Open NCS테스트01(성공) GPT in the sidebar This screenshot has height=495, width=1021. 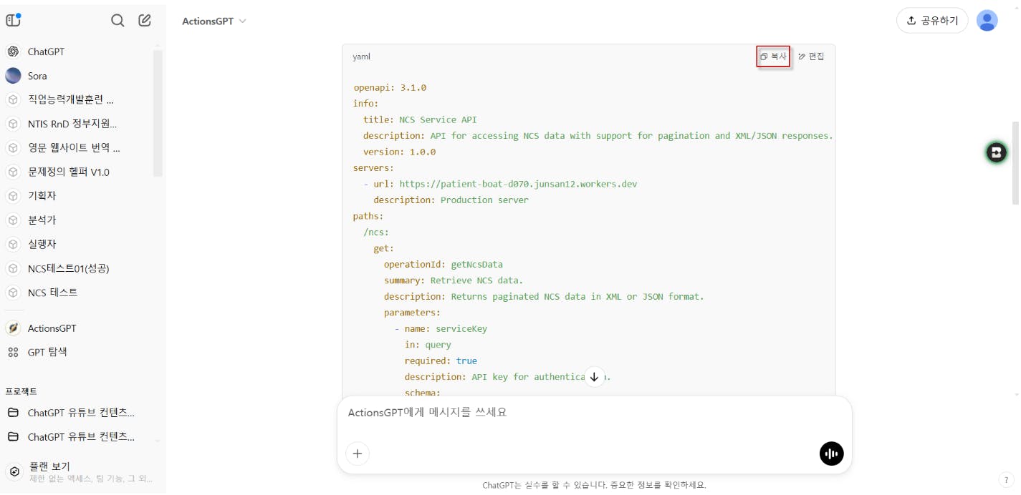68,268
